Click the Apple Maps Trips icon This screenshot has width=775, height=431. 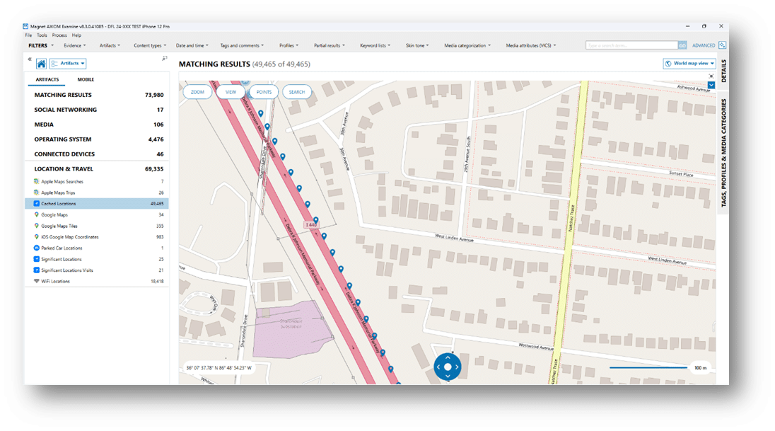pyautogui.click(x=37, y=192)
